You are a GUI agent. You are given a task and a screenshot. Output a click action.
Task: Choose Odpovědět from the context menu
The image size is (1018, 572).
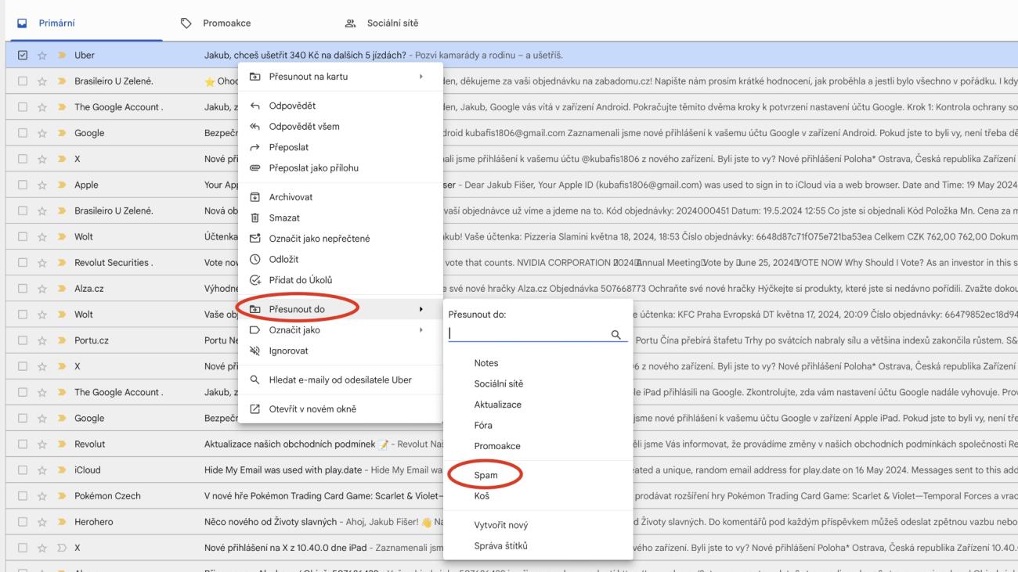click(340, 106)
